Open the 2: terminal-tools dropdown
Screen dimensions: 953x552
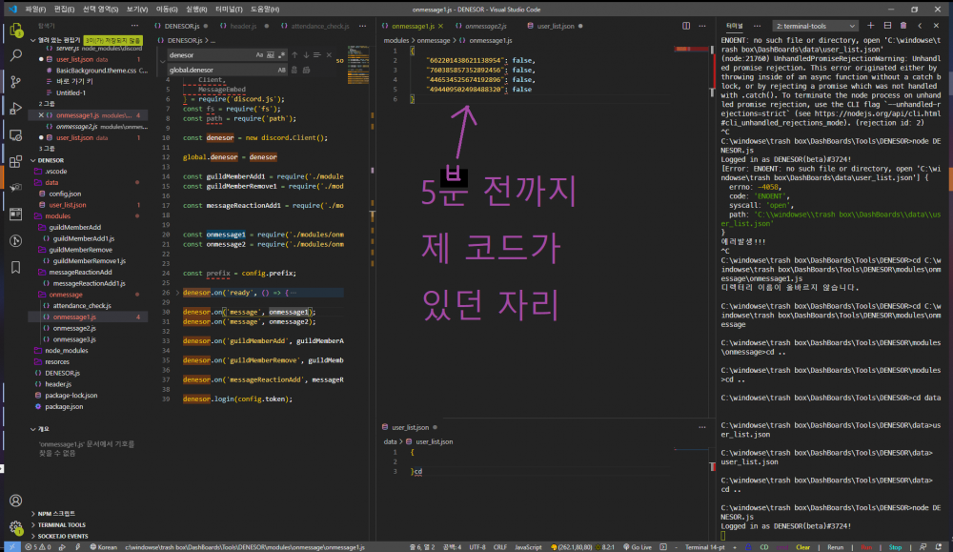(815, 26)
